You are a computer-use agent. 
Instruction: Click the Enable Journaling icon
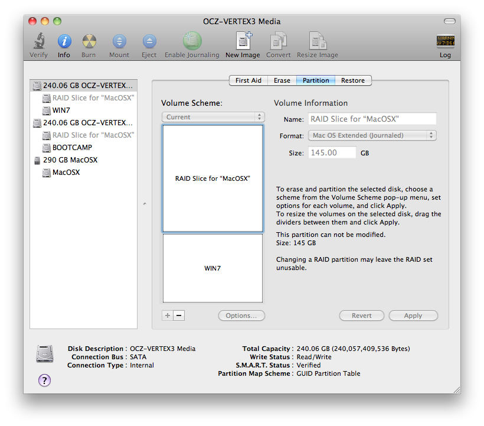pos(192,41)
